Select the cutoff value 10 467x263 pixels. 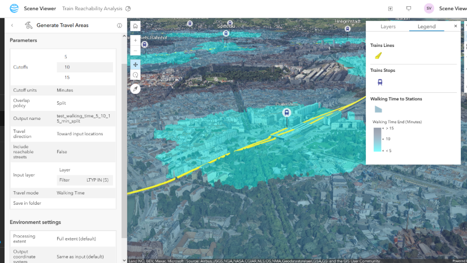coord(85,67)
